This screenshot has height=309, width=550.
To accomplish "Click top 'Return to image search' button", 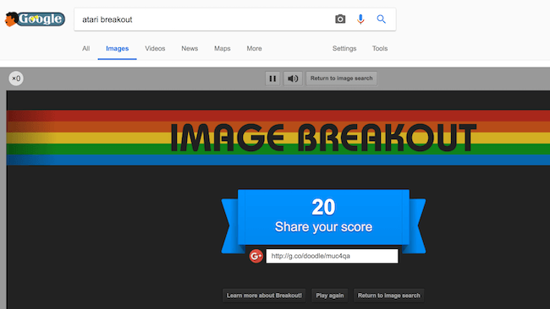I will (x=341, y=79).
